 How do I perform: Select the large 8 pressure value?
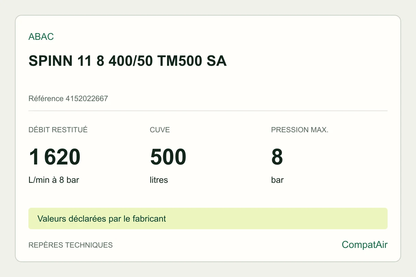click(277, 157)
